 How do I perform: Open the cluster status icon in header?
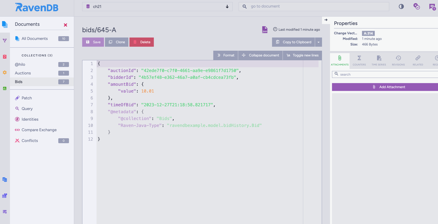pos(417,6)
